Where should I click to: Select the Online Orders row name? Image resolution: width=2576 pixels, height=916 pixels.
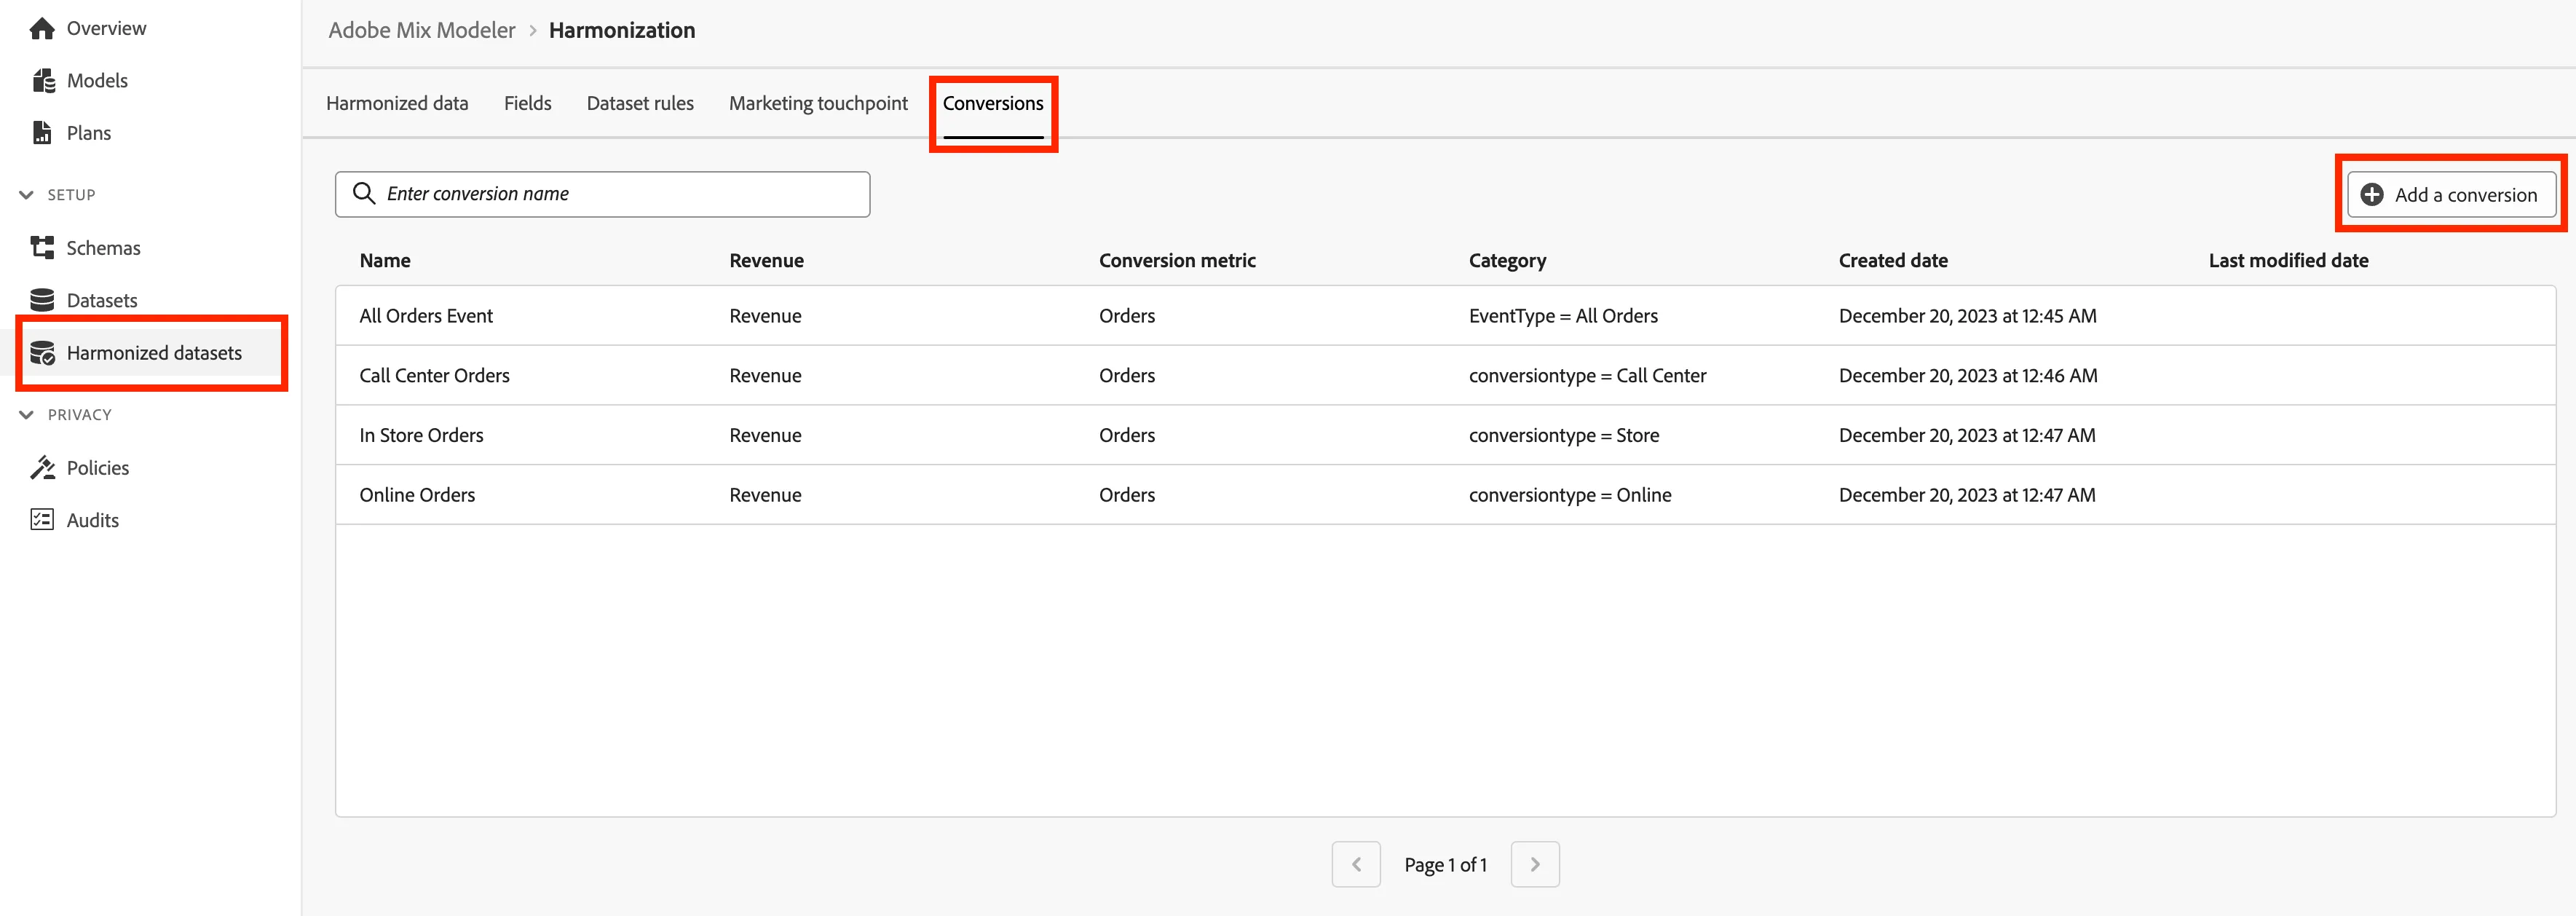click(417, 495)
